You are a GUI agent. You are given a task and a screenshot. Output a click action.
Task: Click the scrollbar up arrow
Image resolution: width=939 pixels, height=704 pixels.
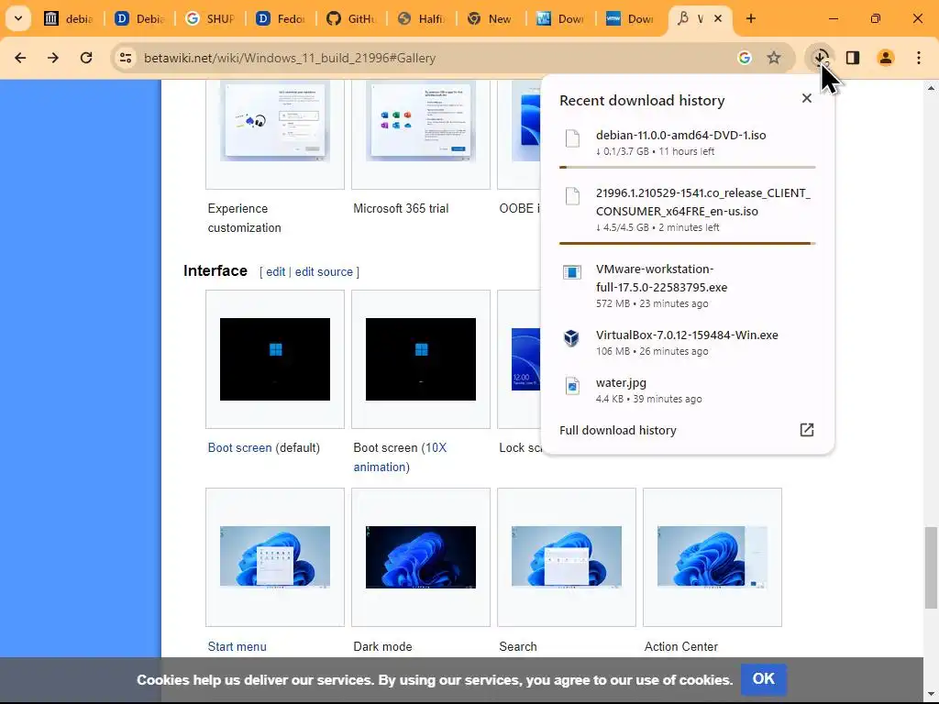click(x=931, y=88)
